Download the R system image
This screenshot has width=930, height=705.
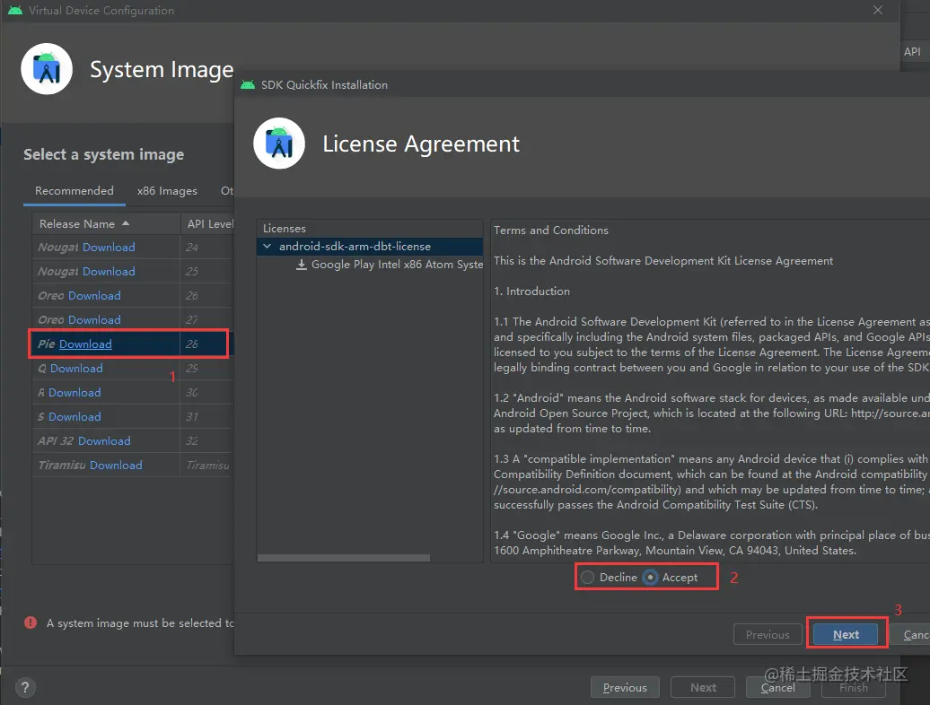(75, 393)
